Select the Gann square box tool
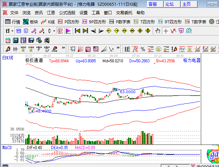This screenshot has height=167, width=219. click(88, 49)
